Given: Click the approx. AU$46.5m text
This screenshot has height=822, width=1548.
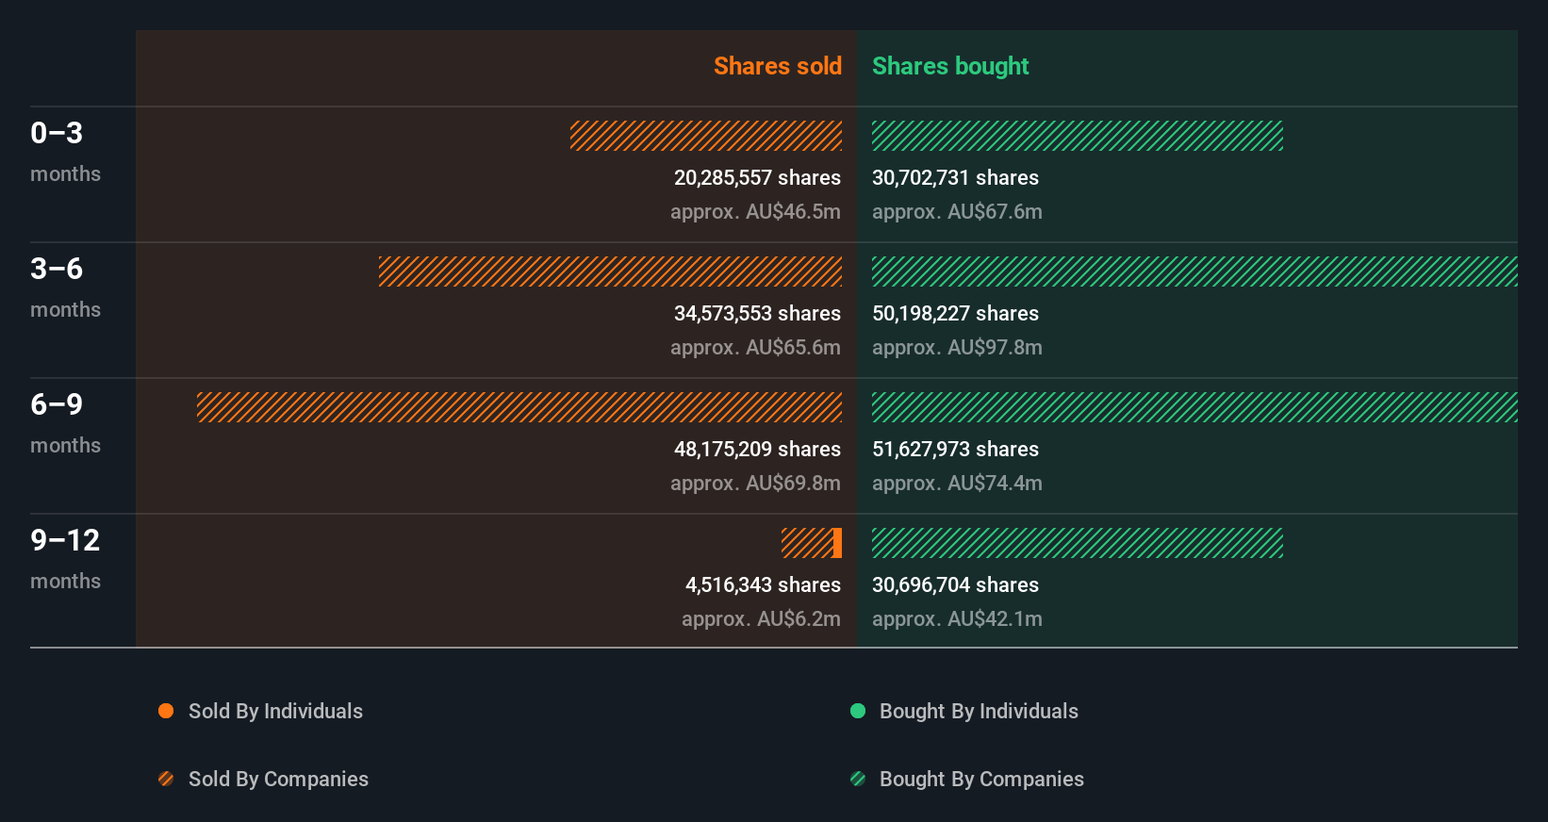Looking at the screenshot, I should tap(755, 211).
